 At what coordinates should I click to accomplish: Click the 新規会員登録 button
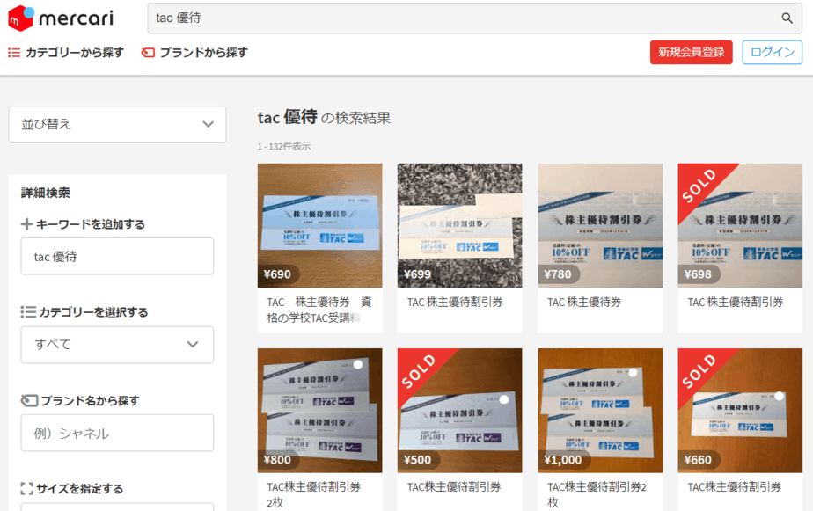pyautogui.click(x=692, y=53)
